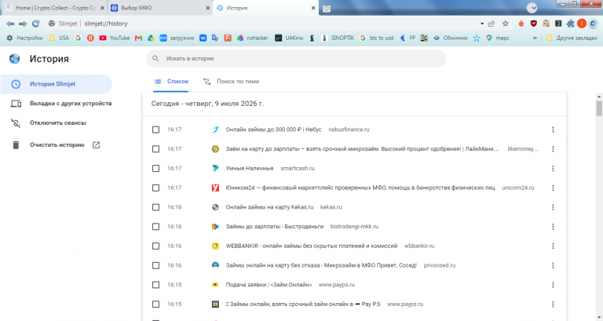Select the Список tab
Image resolution: width=603 pixels, height=321 pixels.
[x=171, y=82]
